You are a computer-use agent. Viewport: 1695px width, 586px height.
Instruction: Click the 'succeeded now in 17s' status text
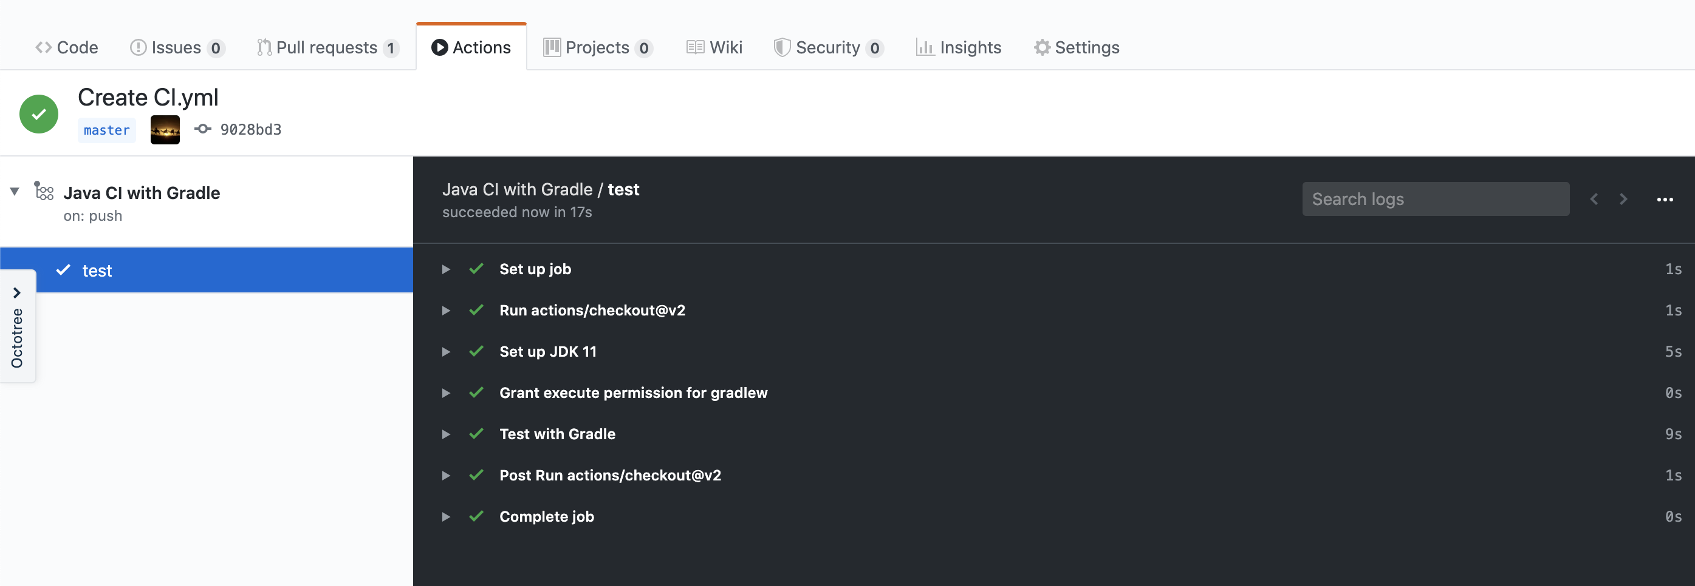(x=517, y=212)
